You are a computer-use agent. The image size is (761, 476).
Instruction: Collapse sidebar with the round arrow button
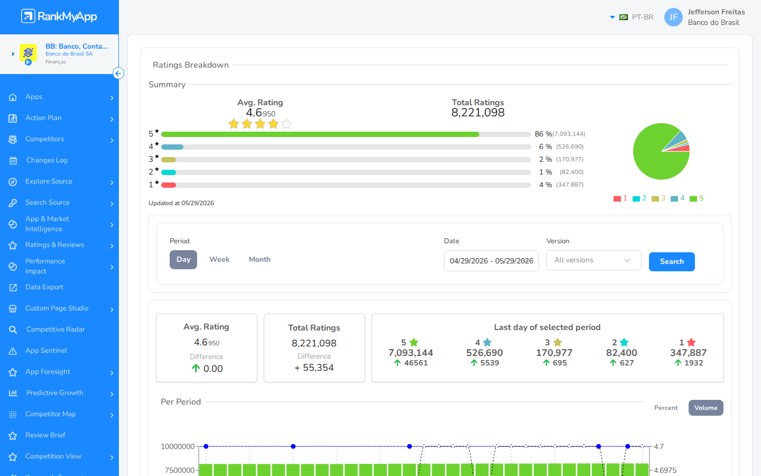point(118,74)
